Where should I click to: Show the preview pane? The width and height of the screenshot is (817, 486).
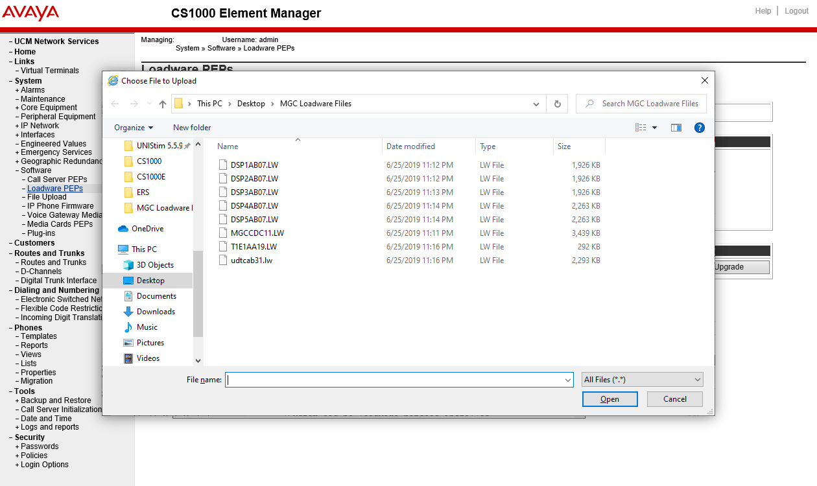coord(676,128)
